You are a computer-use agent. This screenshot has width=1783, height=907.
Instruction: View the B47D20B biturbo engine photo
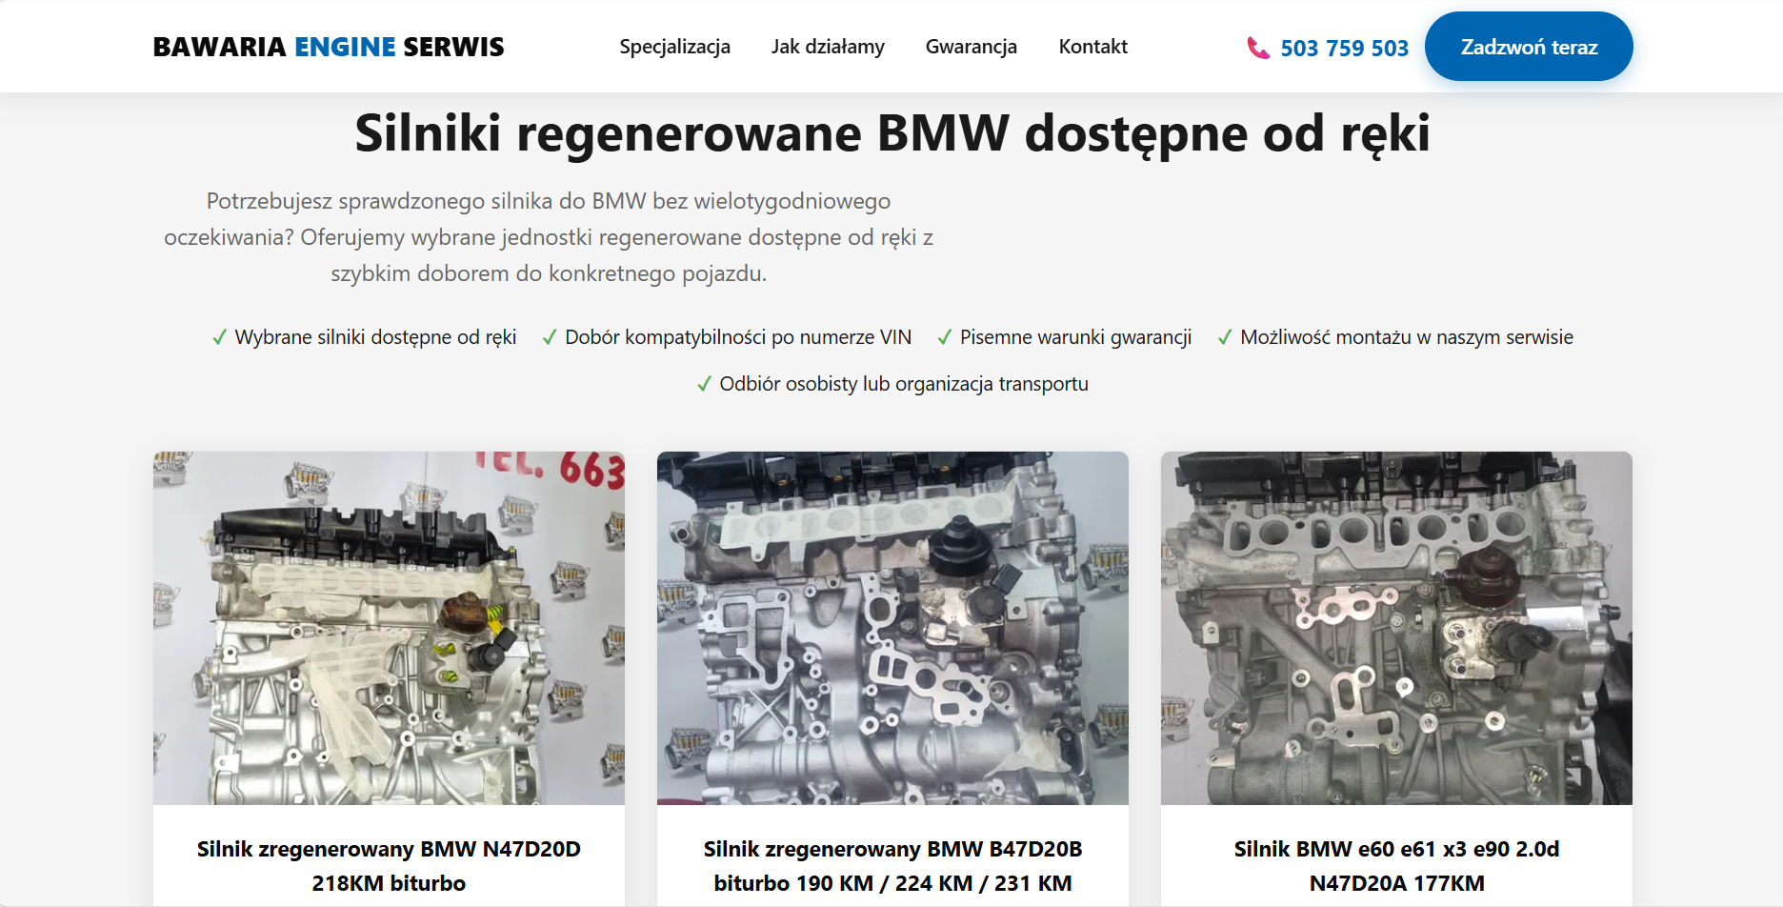tap(892, 628)
